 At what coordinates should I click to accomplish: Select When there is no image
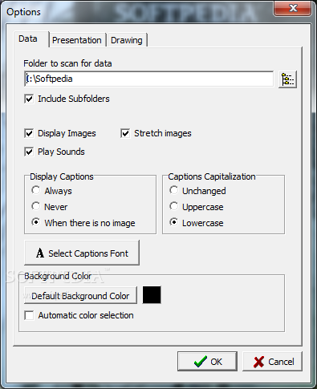[x=36, y=222]
